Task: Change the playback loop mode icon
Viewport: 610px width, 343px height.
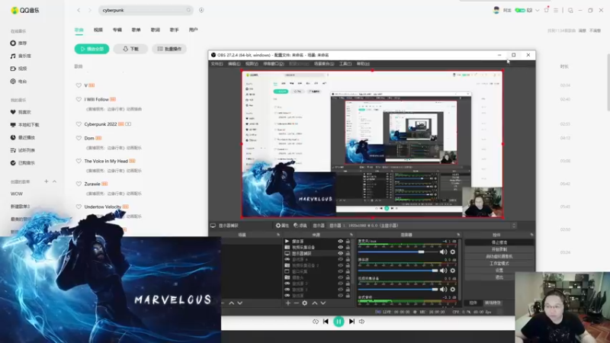Action: pyautogui.click(x=315, y=322)
